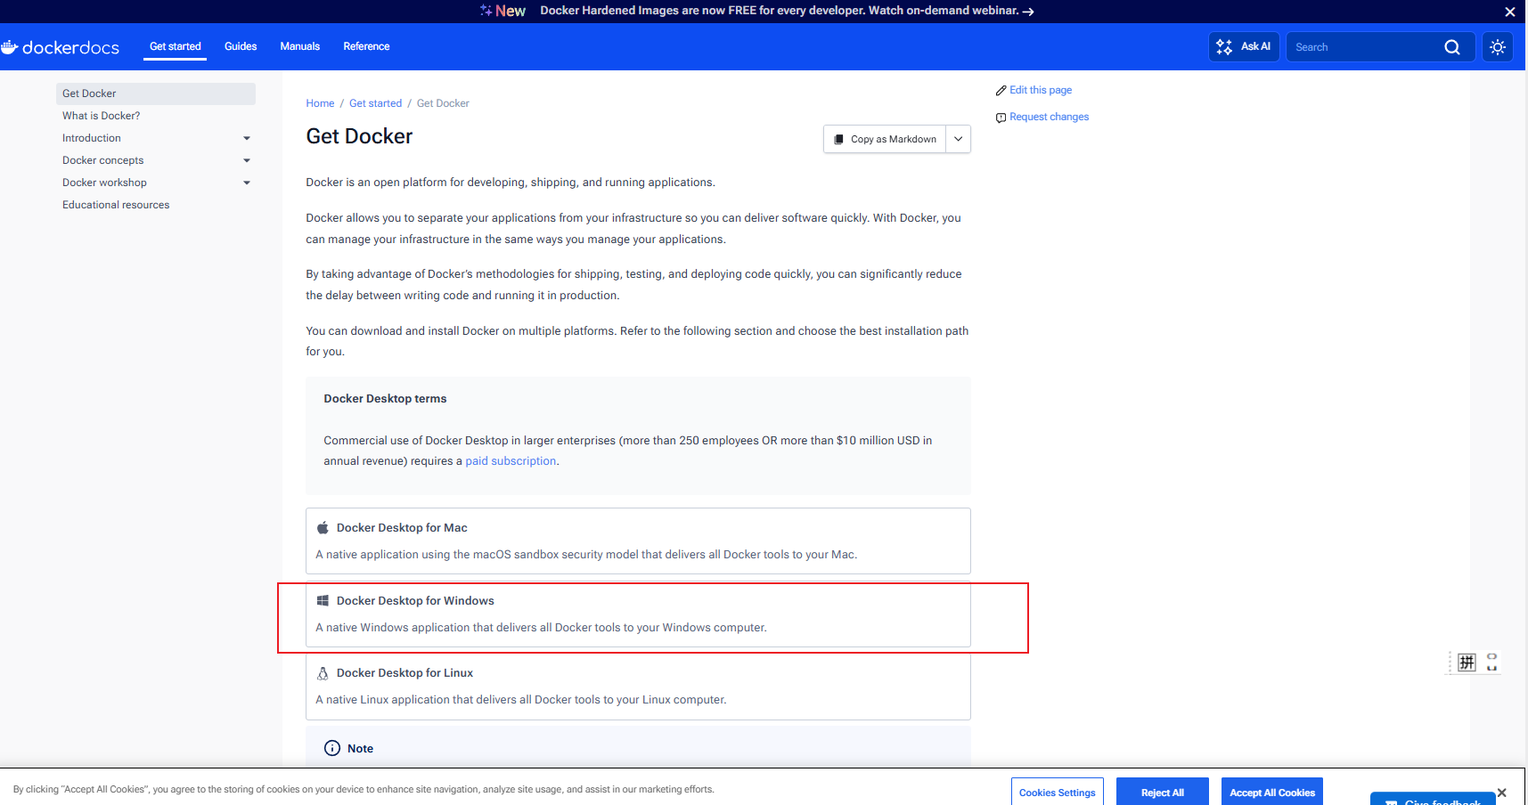Viewport: 1528px width, 805px height.
Task: Click the sparkle icon beside New
Action: 486,11
